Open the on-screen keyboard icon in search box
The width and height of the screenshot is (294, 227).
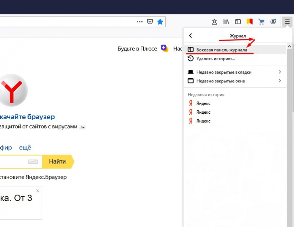[x=33, y=162]
